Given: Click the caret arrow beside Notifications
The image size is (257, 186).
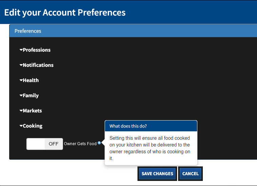Looking at the screenshot, I should pyautogui.click(x=21, y=65).
